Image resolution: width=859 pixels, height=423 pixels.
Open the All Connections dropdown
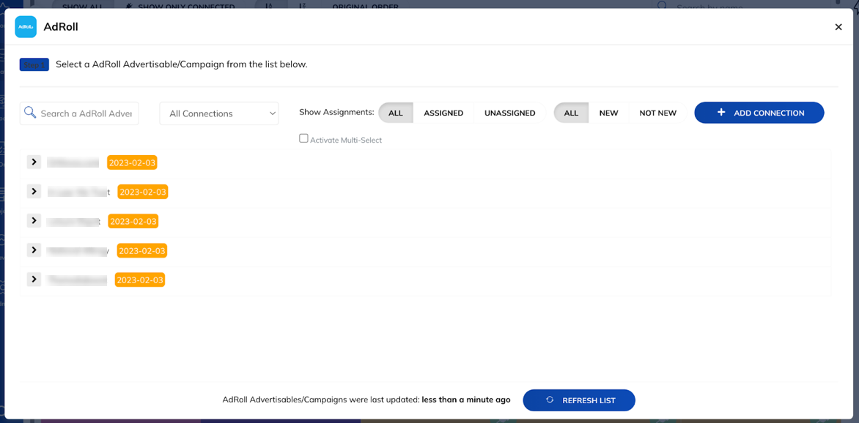pyautogui.click(x=219, y=113)
